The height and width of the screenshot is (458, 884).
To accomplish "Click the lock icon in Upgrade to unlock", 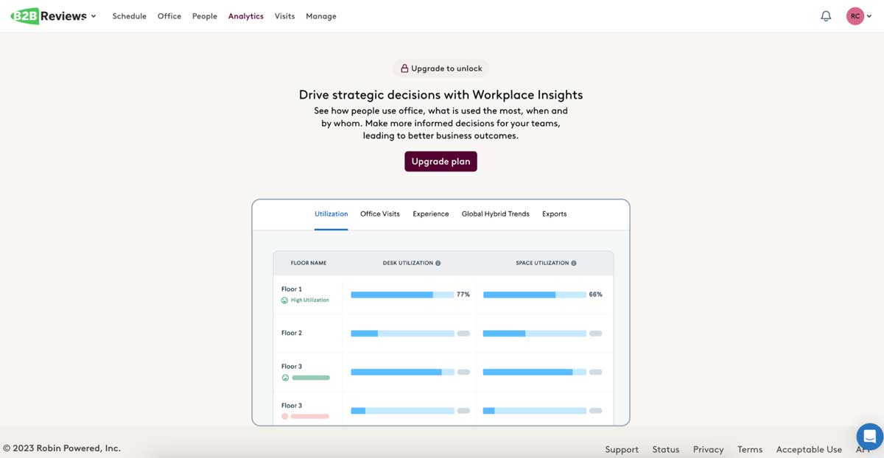I will point(404,68).
